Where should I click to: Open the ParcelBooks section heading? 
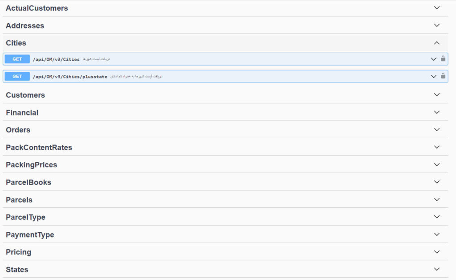coord(28,182)
